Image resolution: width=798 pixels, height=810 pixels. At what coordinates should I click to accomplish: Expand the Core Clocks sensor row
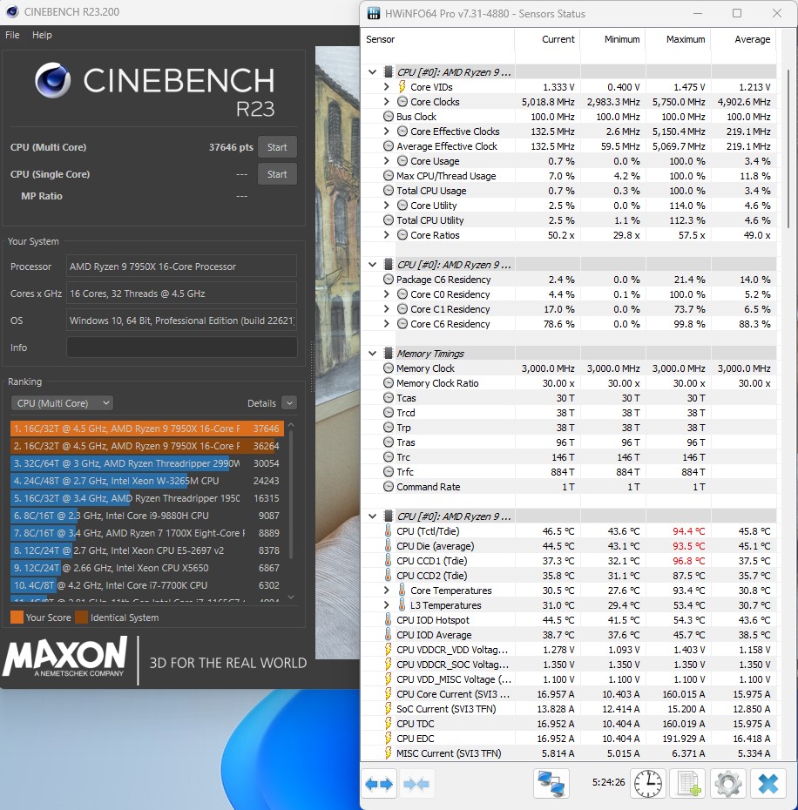click(387, 102)
